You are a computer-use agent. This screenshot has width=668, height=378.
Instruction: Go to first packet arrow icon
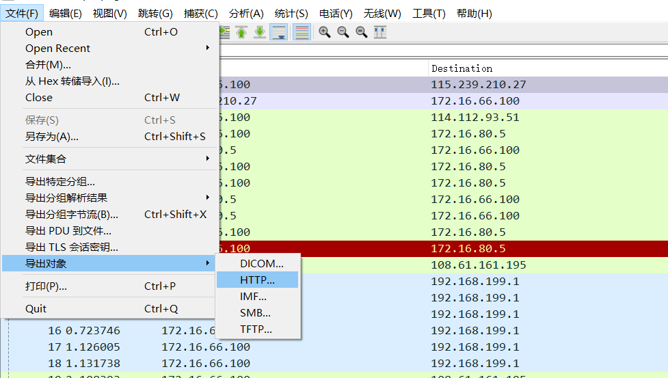(x=241, y=32)
